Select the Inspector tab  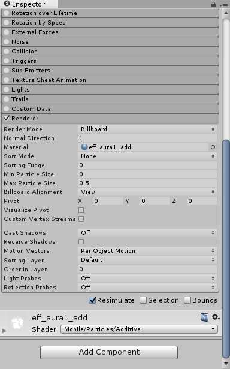(29, 4)
